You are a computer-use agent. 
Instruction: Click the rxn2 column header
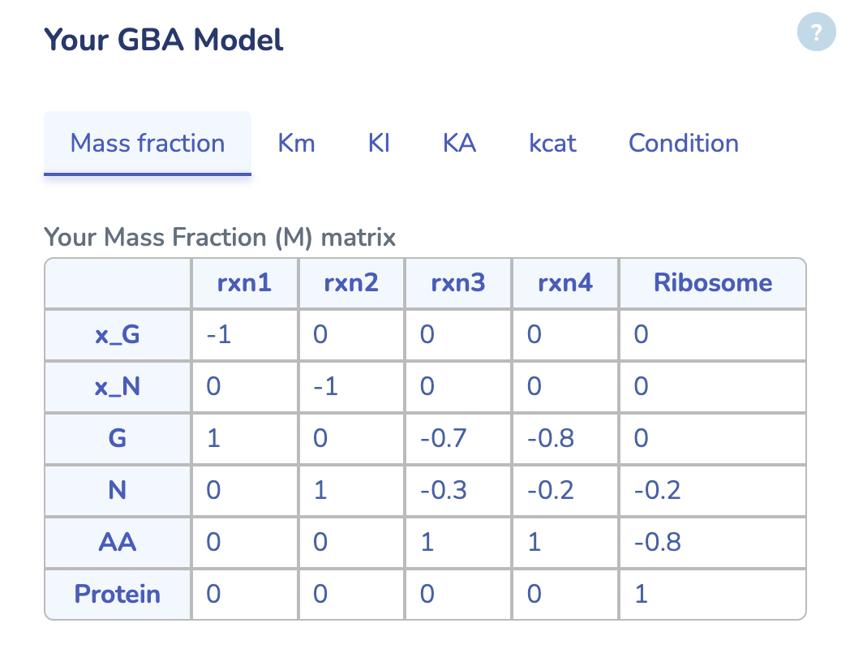click(350, 283)
